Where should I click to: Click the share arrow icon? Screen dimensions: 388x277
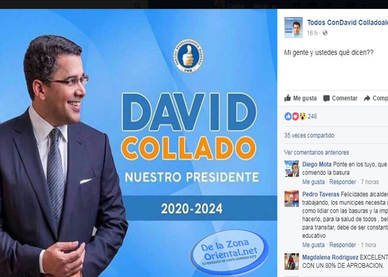[x=367, y=98]
